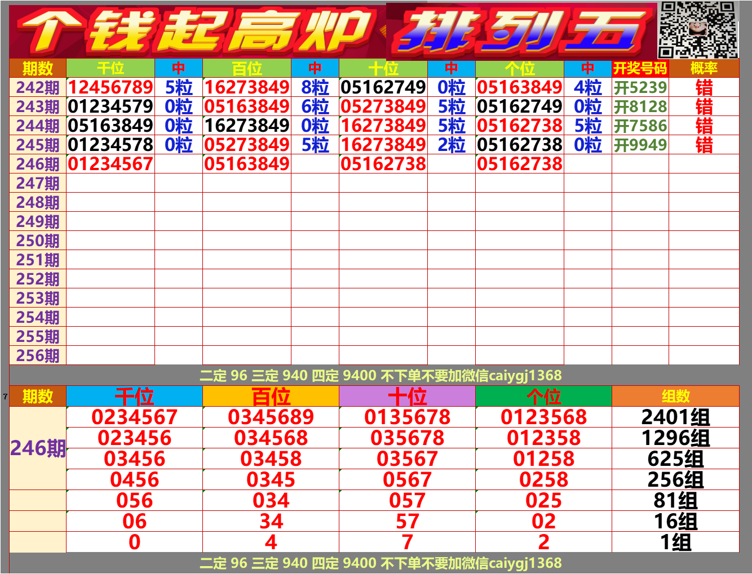Click the 期数 golden header cell

pos(37,69)
